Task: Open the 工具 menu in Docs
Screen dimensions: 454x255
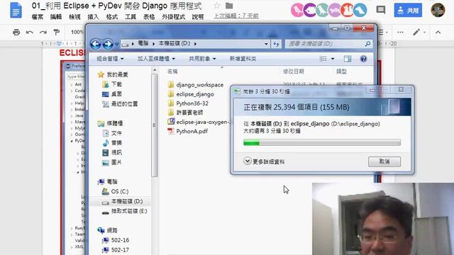Action: 131,17
